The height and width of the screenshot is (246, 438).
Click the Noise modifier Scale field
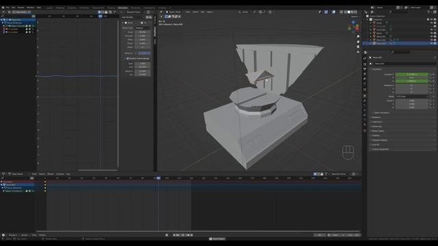pyautogui.click(x=142, y=32)
